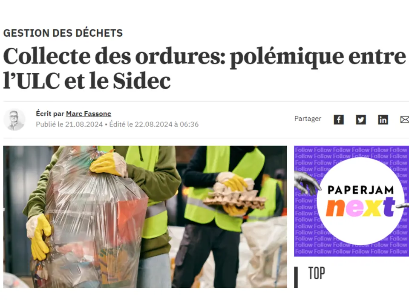The height and width of the screenshot is (307, 409).
Task: Click the PAPERJAM text in the ad
Action: tap(360, 190)
